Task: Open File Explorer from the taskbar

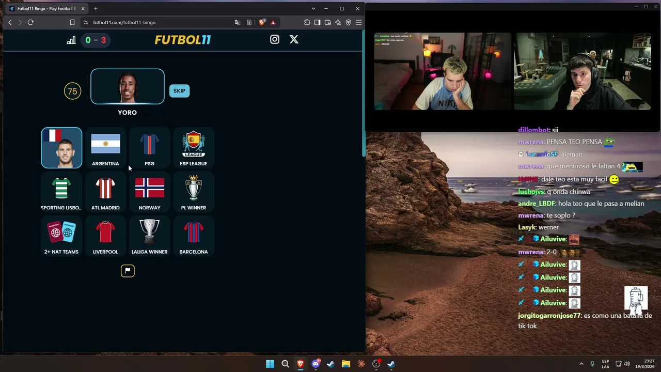Action: pyautogui.click(x=346, y=364)
